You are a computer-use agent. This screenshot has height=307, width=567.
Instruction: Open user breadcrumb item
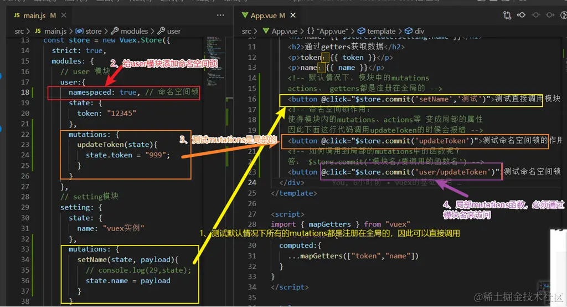point(173,32)
